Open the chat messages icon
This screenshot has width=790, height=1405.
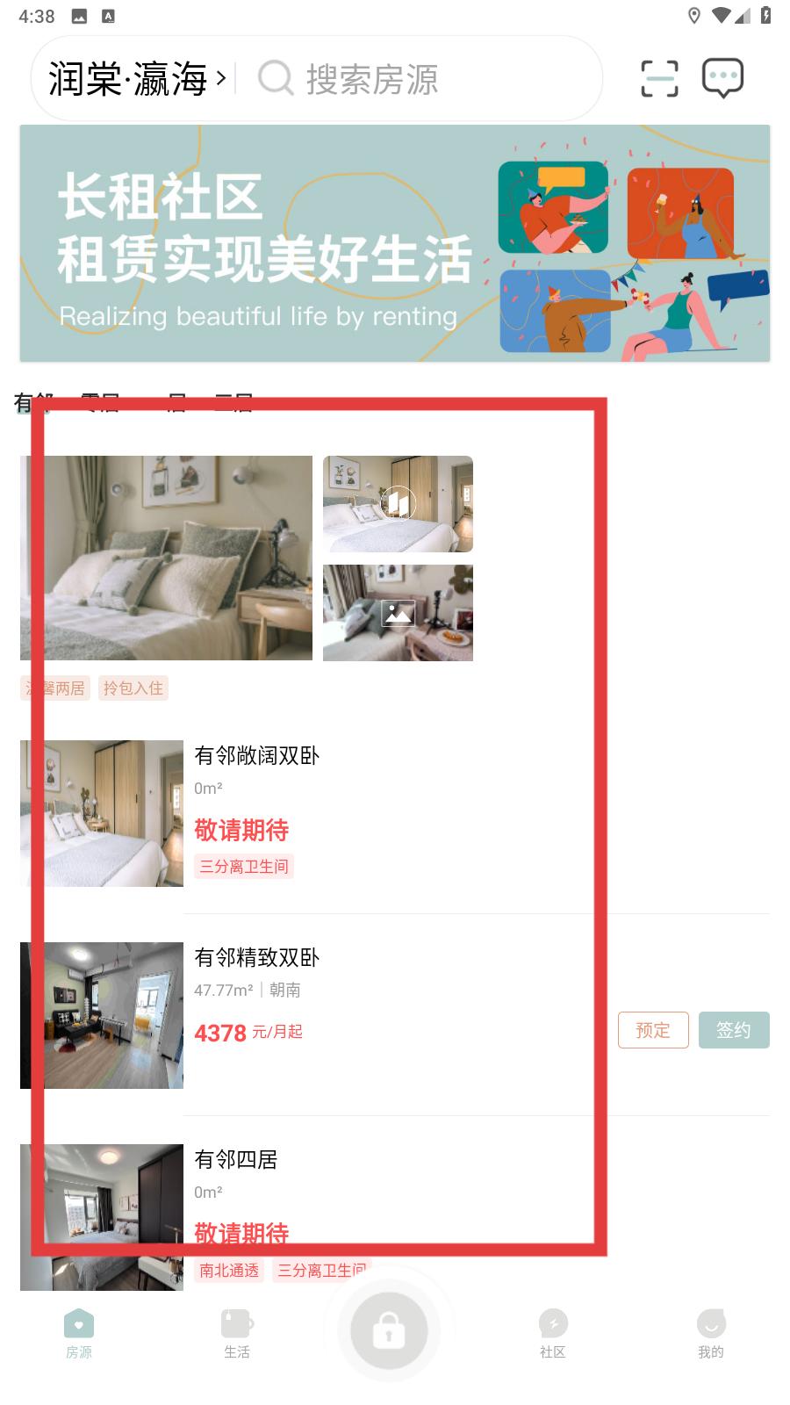pyautogui.click(x=722, y=78)
